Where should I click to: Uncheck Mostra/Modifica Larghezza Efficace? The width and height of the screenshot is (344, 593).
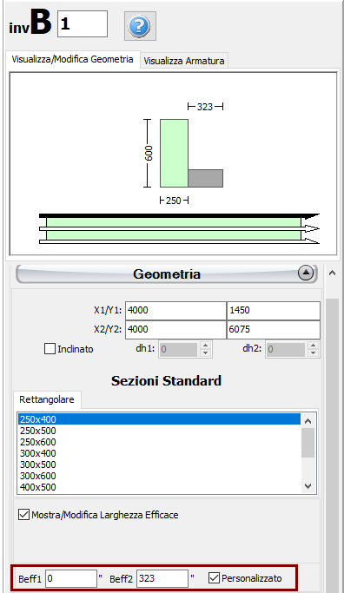pos(23,515)
